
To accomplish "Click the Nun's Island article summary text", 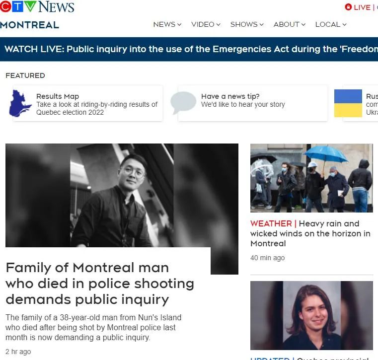I will 93,327.
